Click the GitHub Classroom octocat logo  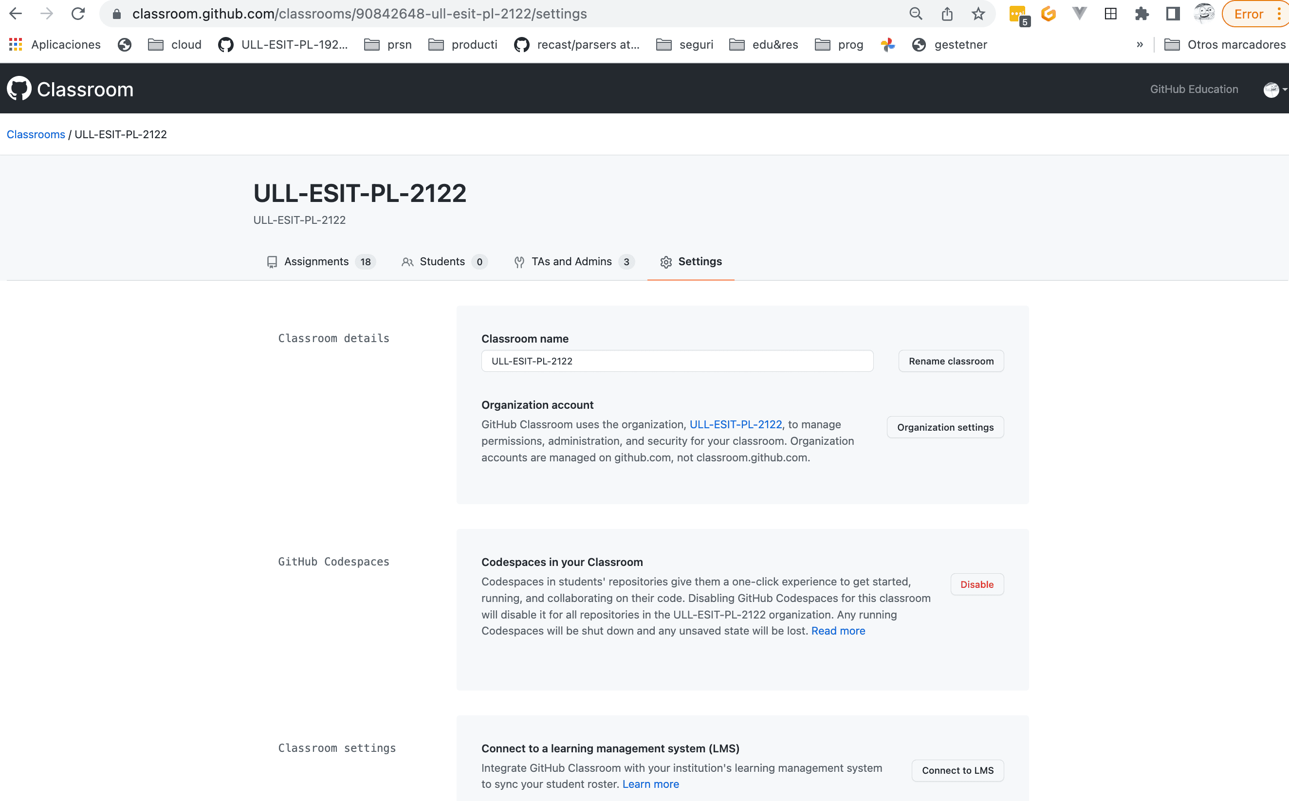[19, 89]
